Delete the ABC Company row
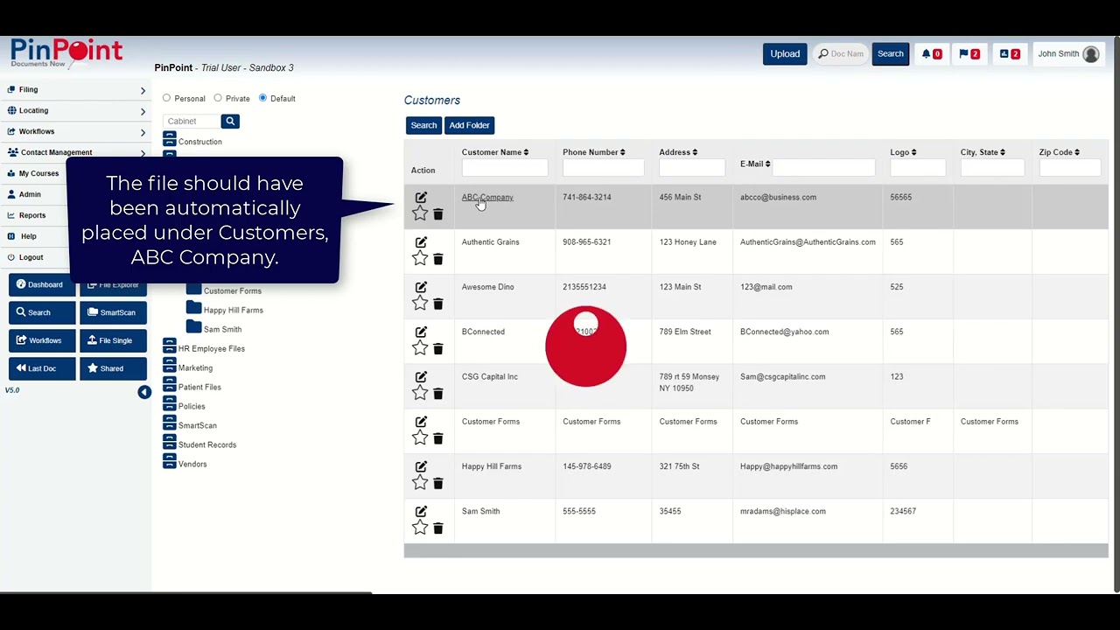Viewport: 1120px width, 630px height. [x=438, y=214]
